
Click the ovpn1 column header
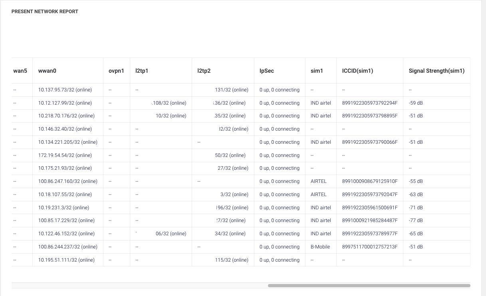coord(116,71)
